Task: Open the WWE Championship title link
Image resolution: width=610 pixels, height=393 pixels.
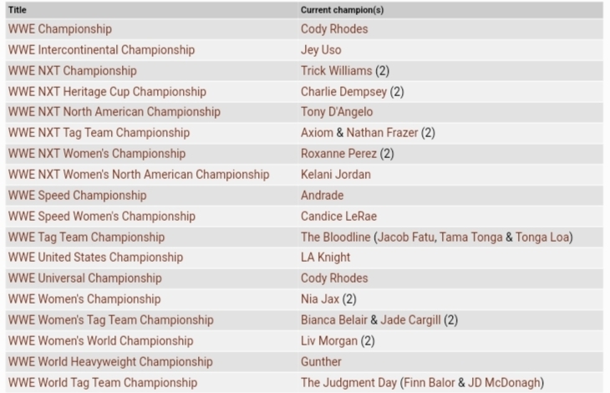Action: [x=59, y=29]
